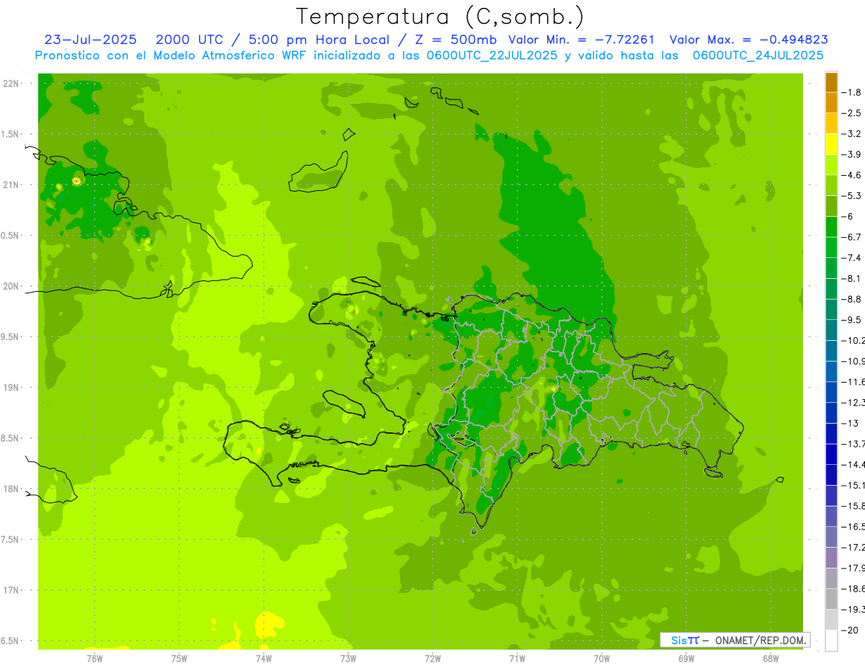865x668 pixels.
Task: Click the "-9.5" colorbar value
Action: (x=853, y=320)
